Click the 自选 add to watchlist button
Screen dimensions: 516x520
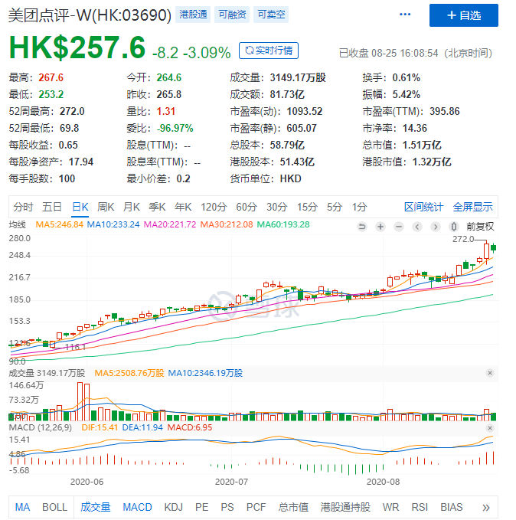[x=464, y=15]
